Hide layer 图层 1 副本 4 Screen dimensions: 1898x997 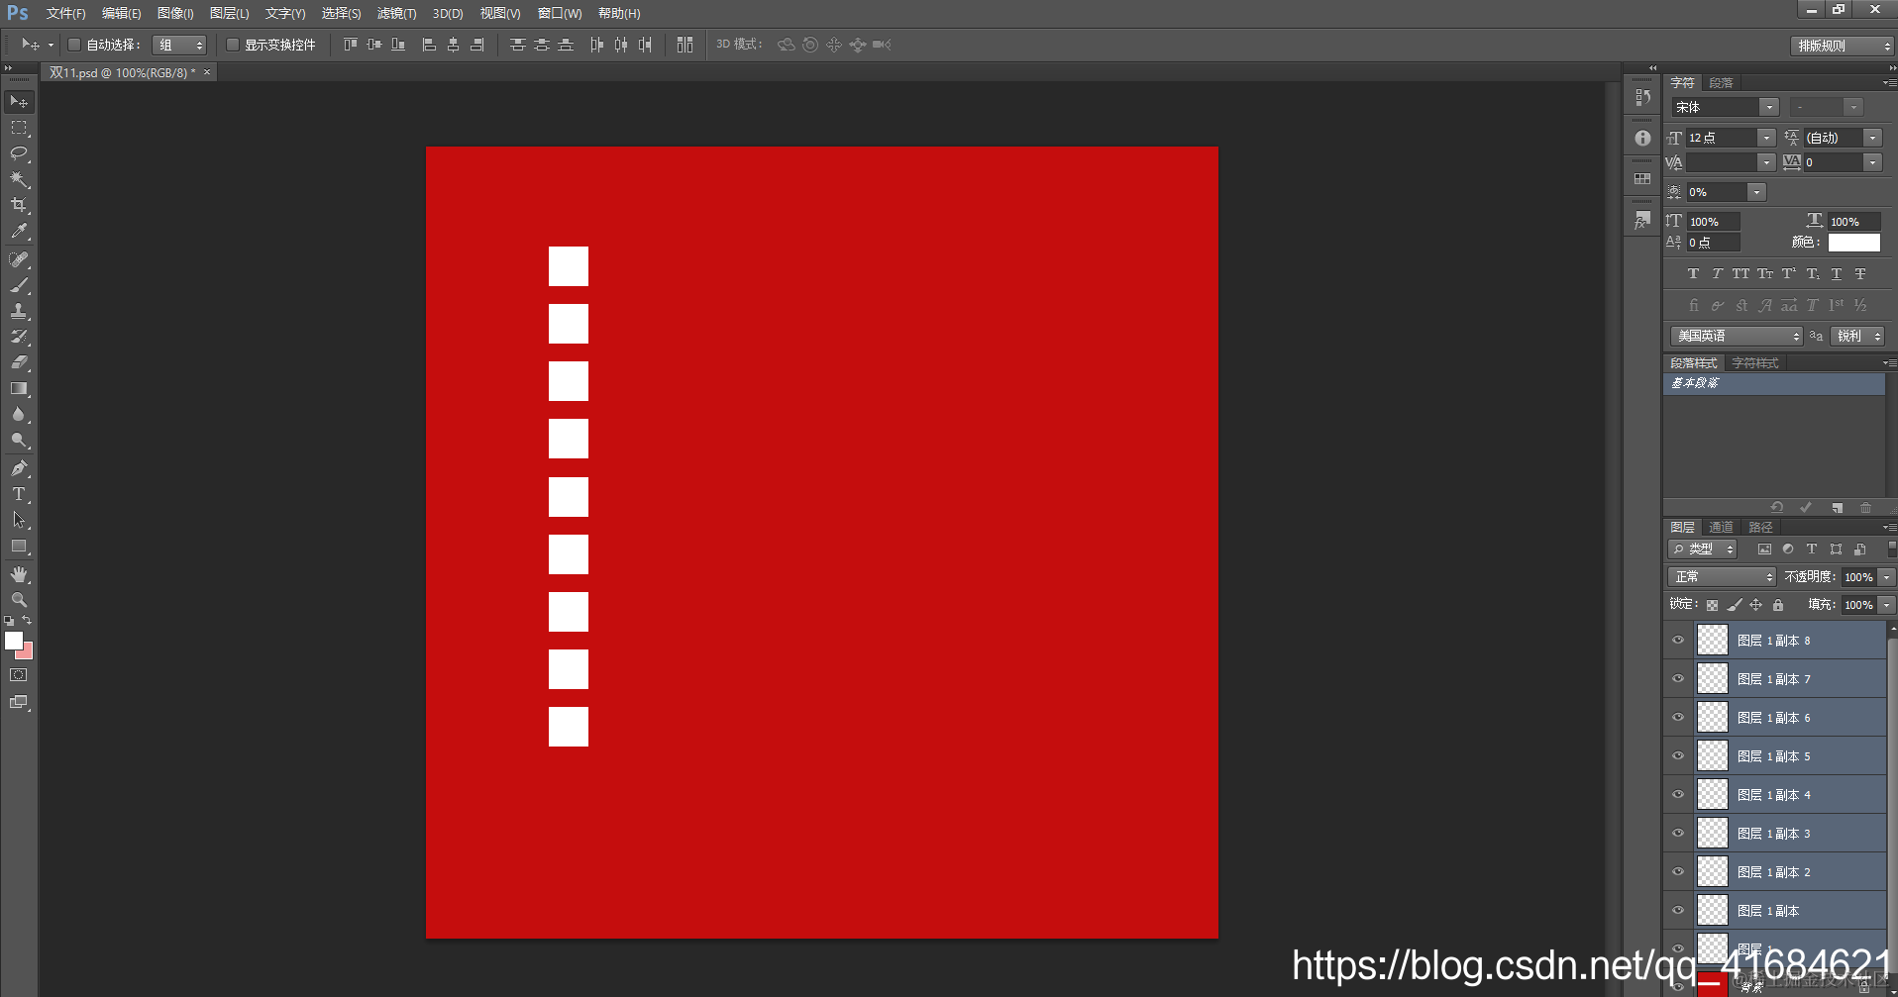click(1678, 795)
